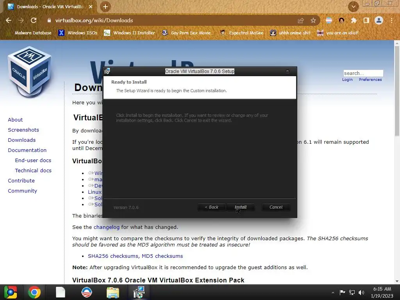The height and width of the screenshot is (300, 400).
Task: Navigate back in Chrome
Action: (x=9, y=20)
